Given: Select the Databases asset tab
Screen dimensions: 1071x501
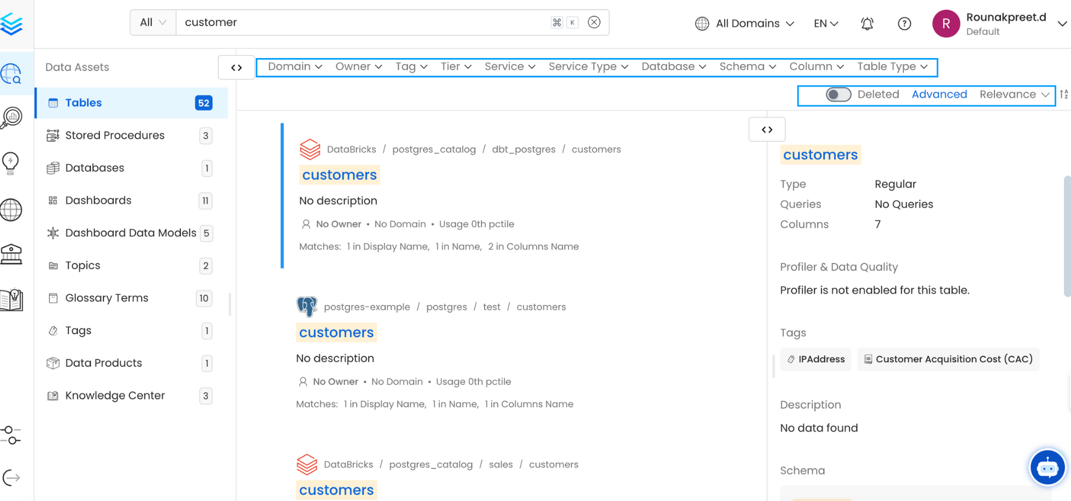Looking at the screenshot, I should pos(132,168).
